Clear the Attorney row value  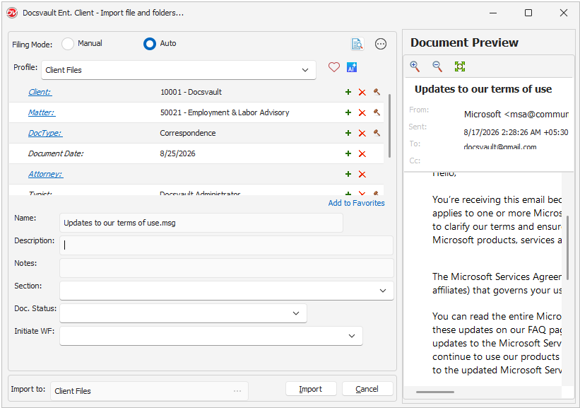click(x=362, y=174)
